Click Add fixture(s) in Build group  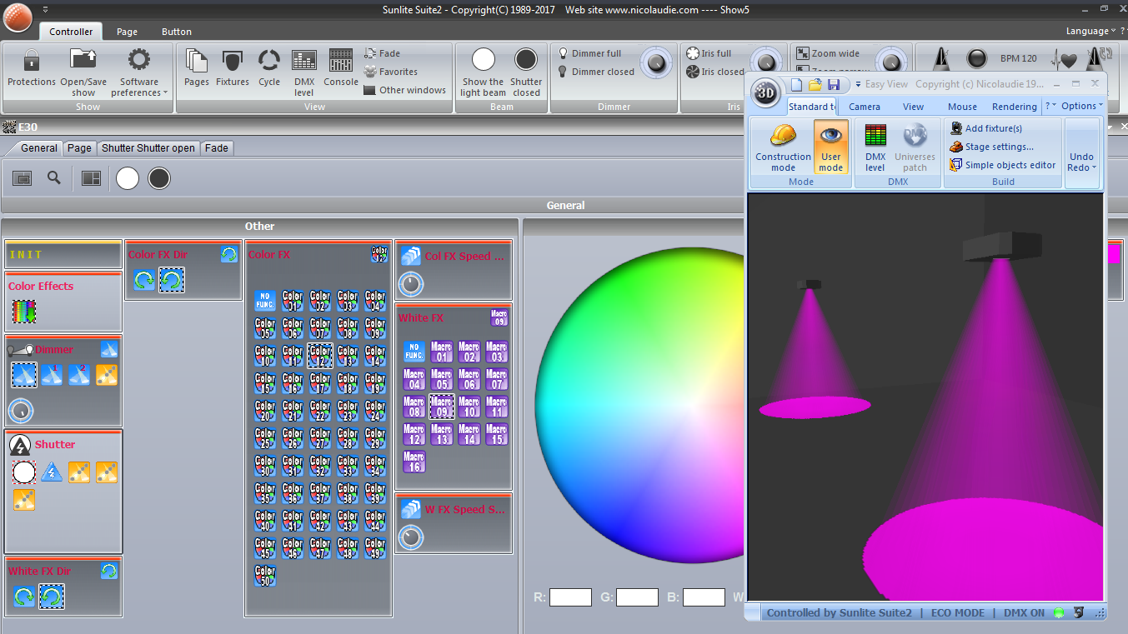[x=993, y=128]
